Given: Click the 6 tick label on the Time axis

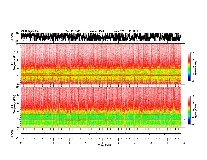Looking at the screenshot, I should (118, 143).
